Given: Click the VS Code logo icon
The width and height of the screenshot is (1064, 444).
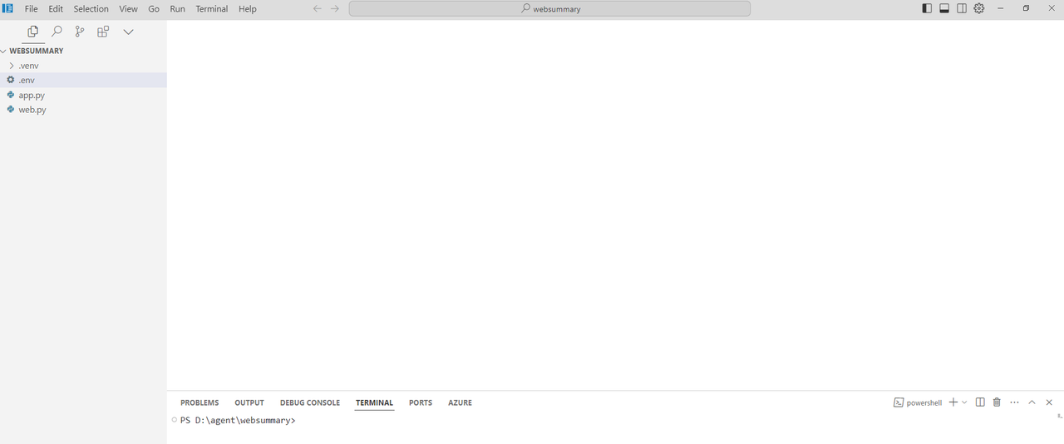Looking at the screenshot, I should pos(7,8).
